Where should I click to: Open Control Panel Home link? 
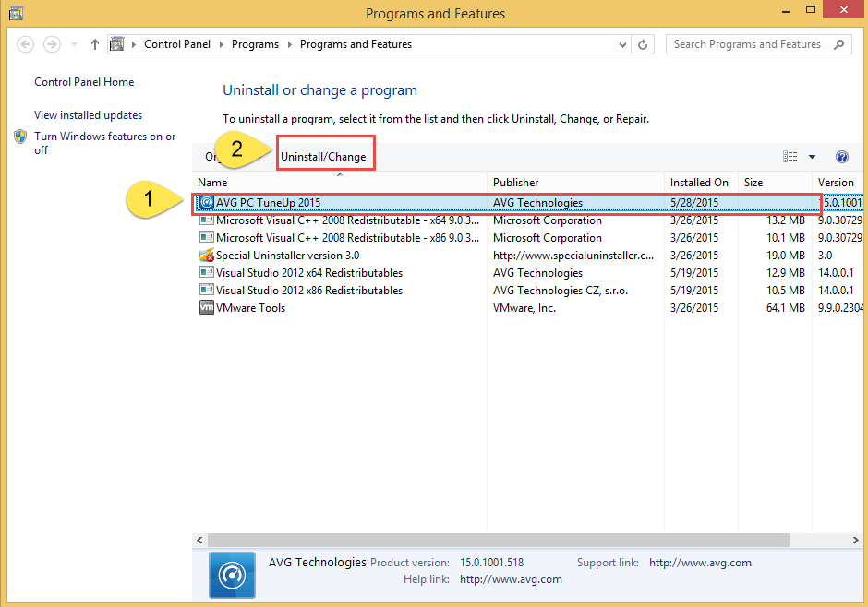[84, 82]
